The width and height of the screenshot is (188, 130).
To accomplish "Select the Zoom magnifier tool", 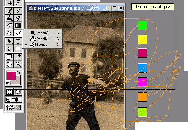I will 18,64.
